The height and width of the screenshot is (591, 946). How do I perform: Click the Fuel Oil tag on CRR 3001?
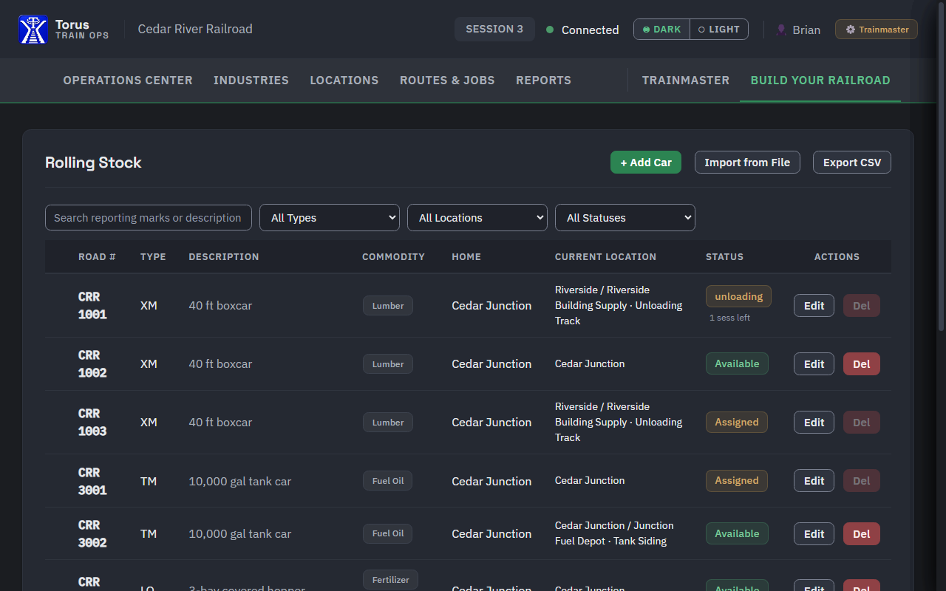(x=388, y=481)
